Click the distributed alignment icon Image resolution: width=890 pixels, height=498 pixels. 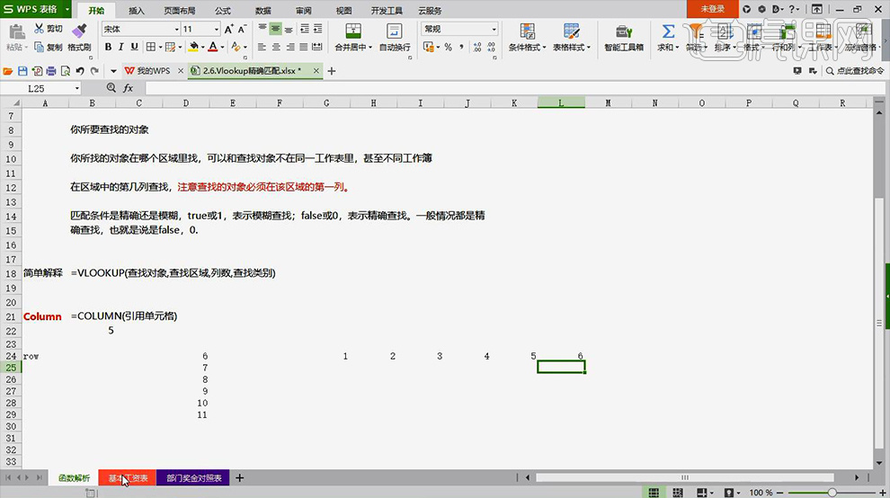(317, 47)
